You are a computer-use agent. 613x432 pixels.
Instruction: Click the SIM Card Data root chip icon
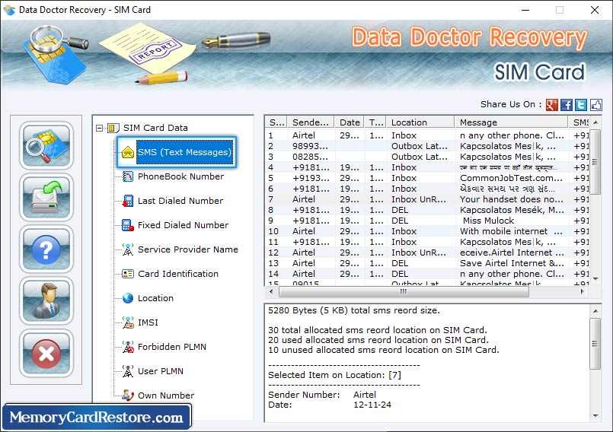113,128
